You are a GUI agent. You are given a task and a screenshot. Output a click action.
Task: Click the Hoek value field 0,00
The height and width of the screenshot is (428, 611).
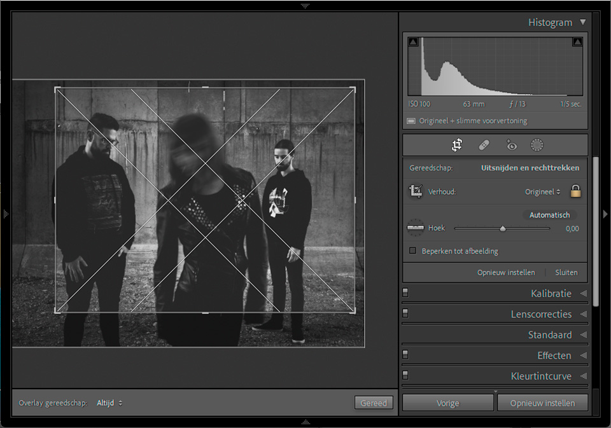[x=572, y=228]
